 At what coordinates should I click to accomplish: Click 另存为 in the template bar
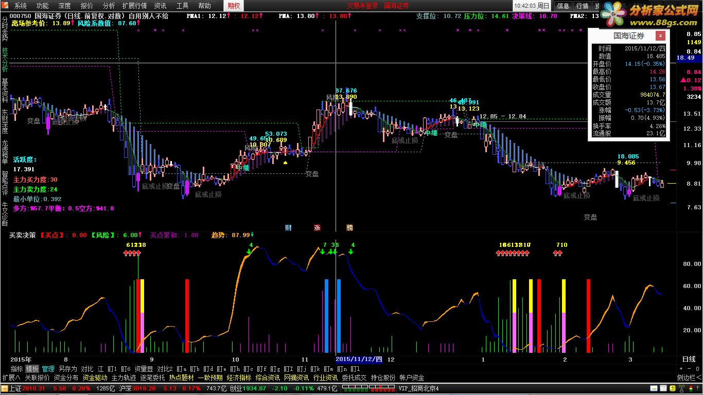(x=67, y=369)
